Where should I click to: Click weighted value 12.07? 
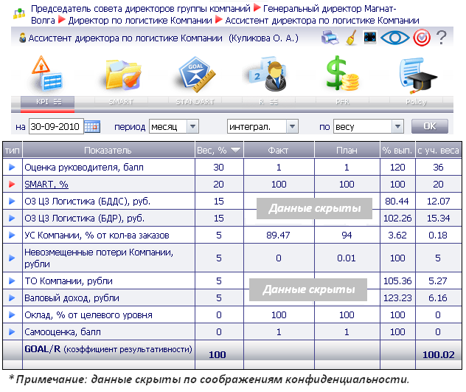coord(438,202)
